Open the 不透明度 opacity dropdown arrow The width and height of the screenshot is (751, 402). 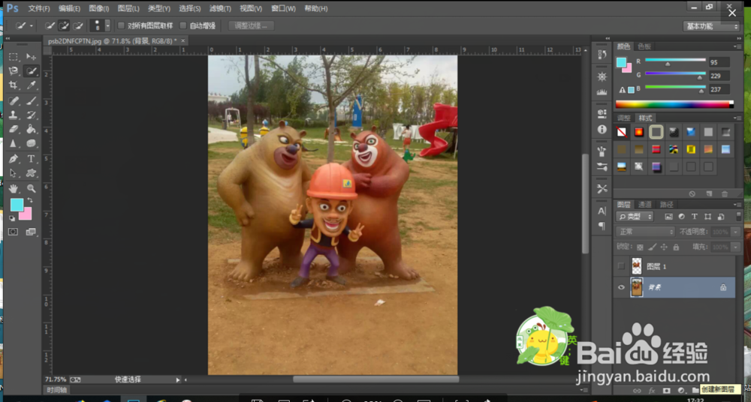point(736,232)
